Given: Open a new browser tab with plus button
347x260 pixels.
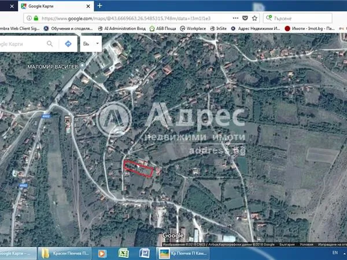Looking at the screenshot, I should 100,6.
